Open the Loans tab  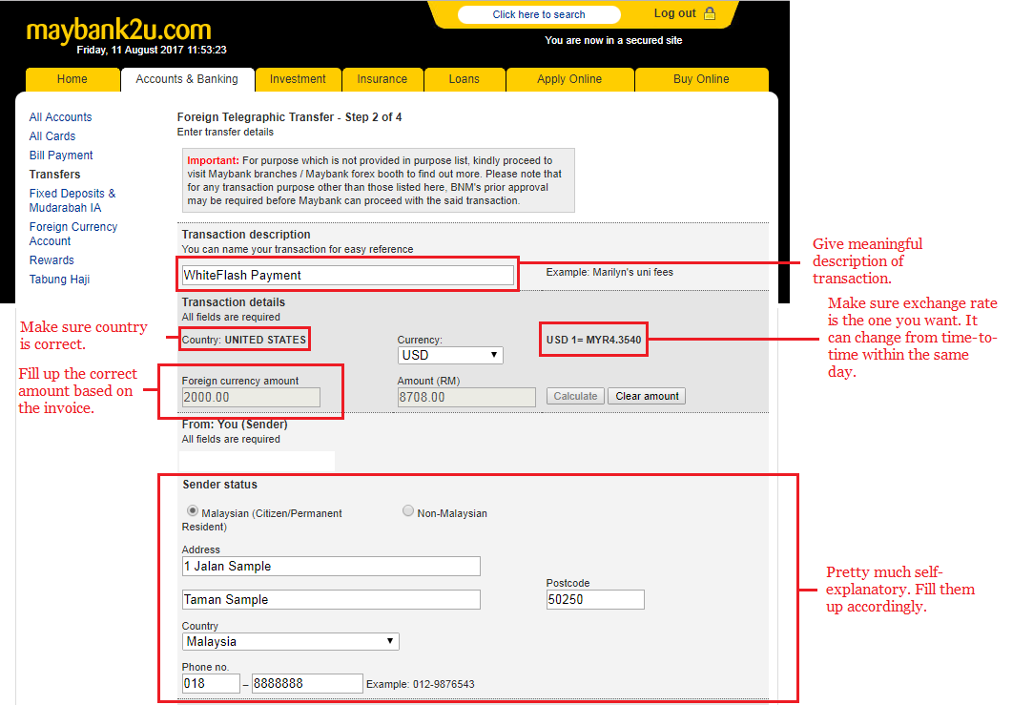465,79
